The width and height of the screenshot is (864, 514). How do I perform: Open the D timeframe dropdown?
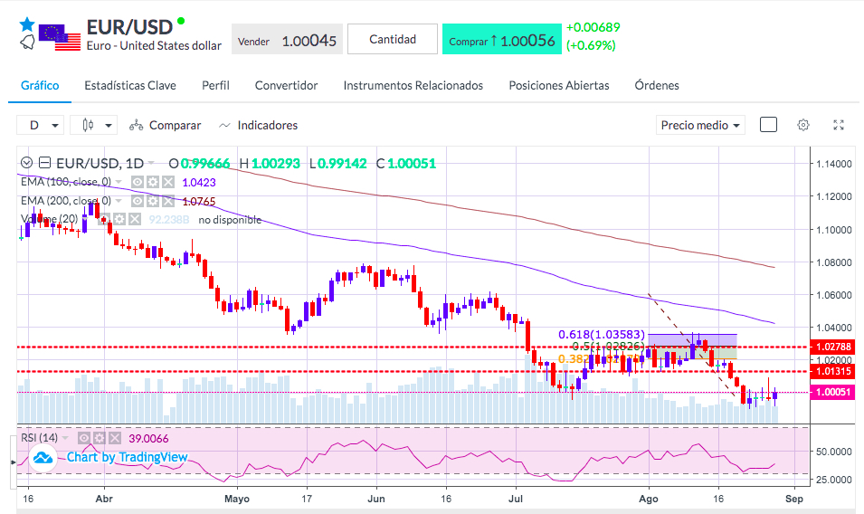pyautogui.click(x=40, y=125)
